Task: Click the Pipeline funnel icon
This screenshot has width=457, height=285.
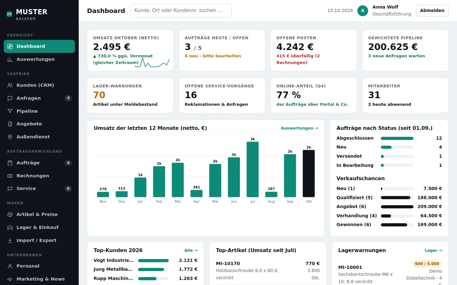Action: pyautogui.click(x=10, y=111)
